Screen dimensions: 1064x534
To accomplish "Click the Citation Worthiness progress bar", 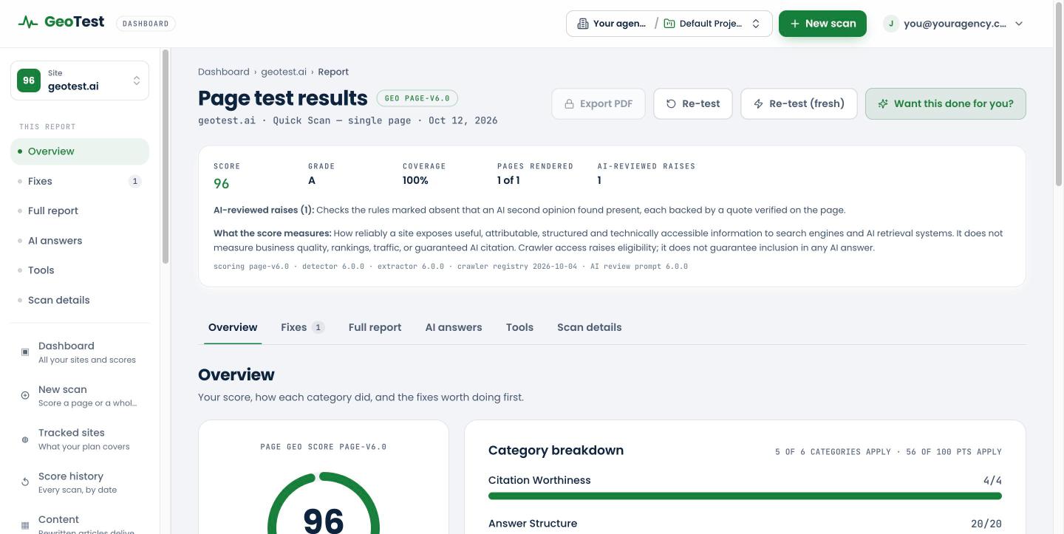I will (x=745, y=496).
